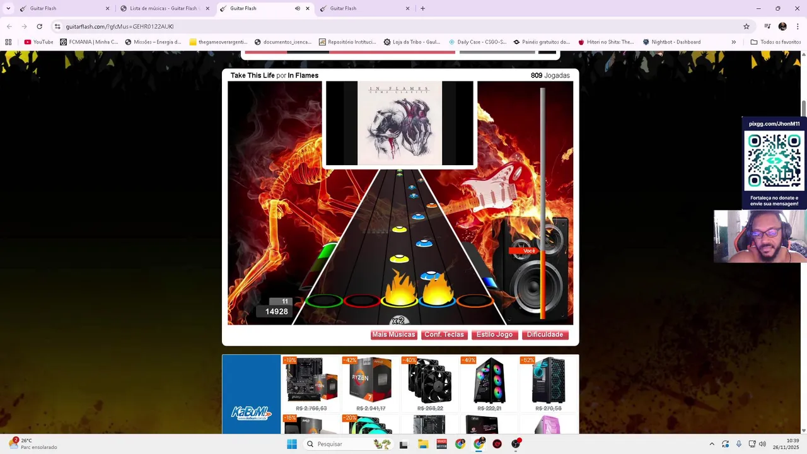Close the active Guitar Flash tab
The height and width of the screenshot is (454, 807).
(308, 8)
